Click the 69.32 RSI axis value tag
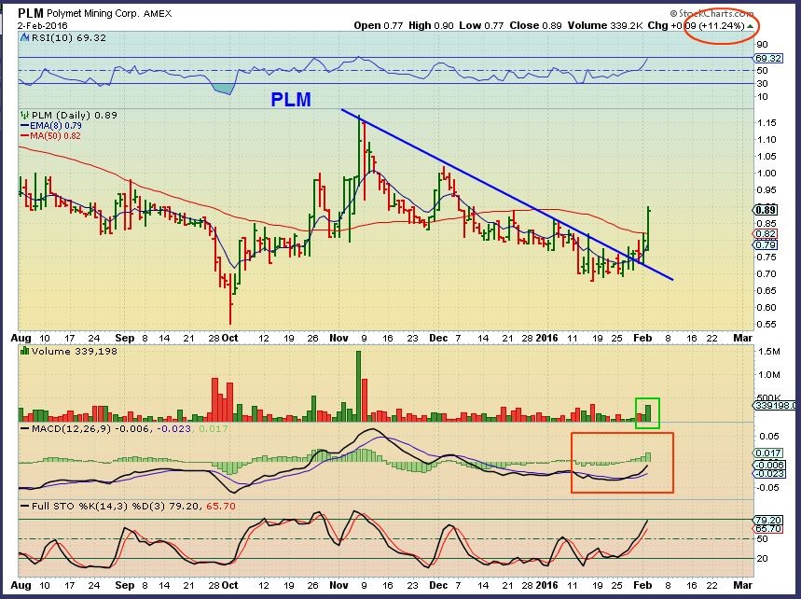The image size is (801, 599). tap(767, 58)
